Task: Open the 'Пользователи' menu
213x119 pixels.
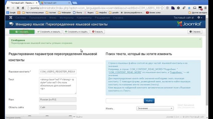Action: coord(38,18)
